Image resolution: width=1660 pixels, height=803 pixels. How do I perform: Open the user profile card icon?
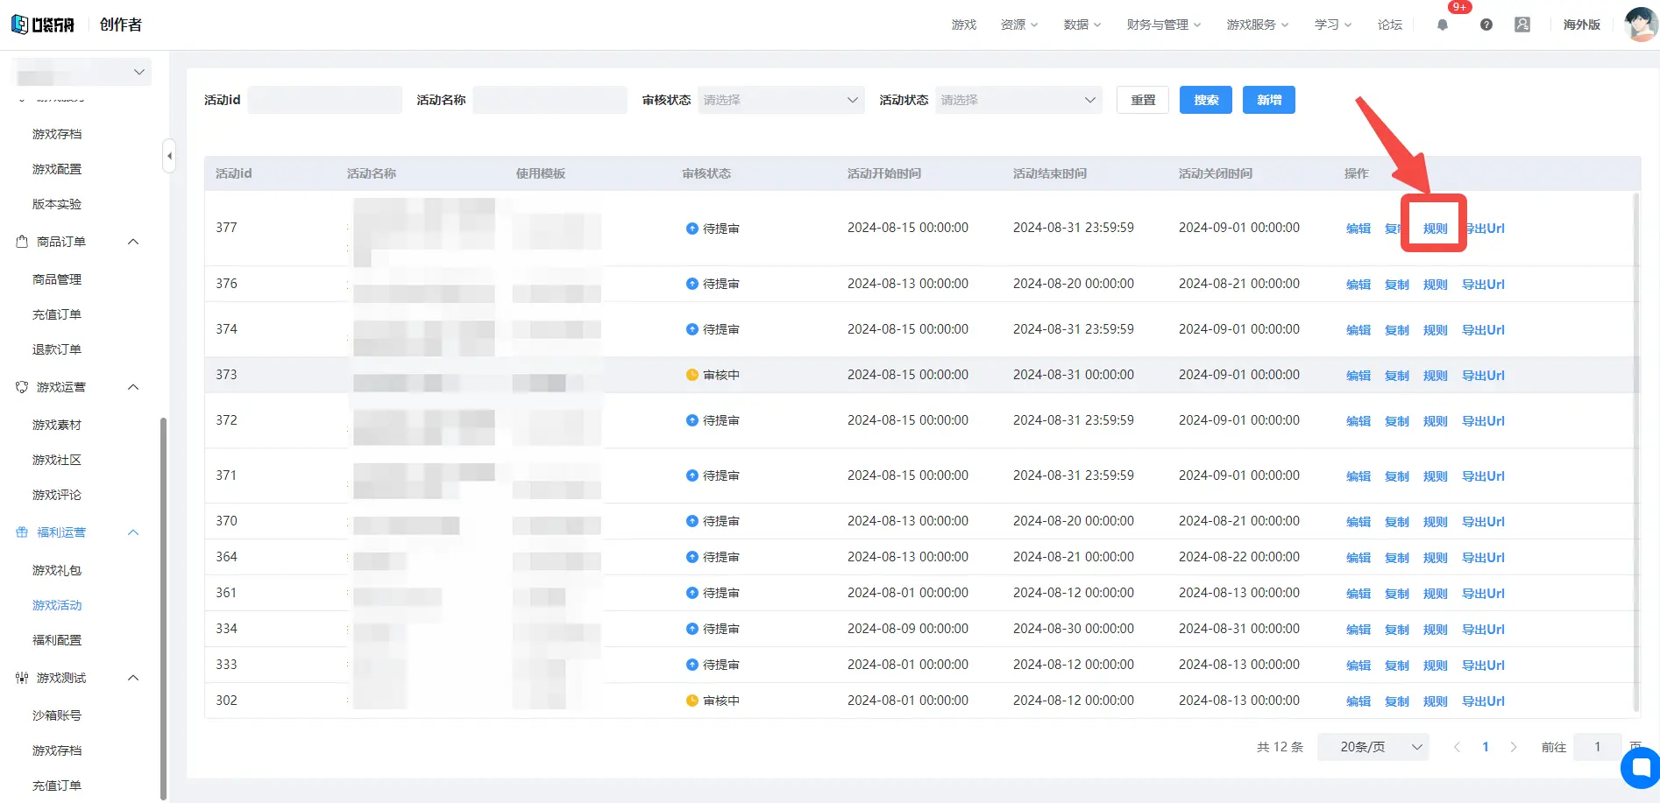(1522, 25)
